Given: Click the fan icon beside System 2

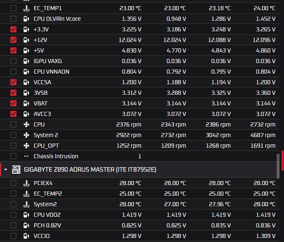Looking at the screenshot, I should (26, 135).
